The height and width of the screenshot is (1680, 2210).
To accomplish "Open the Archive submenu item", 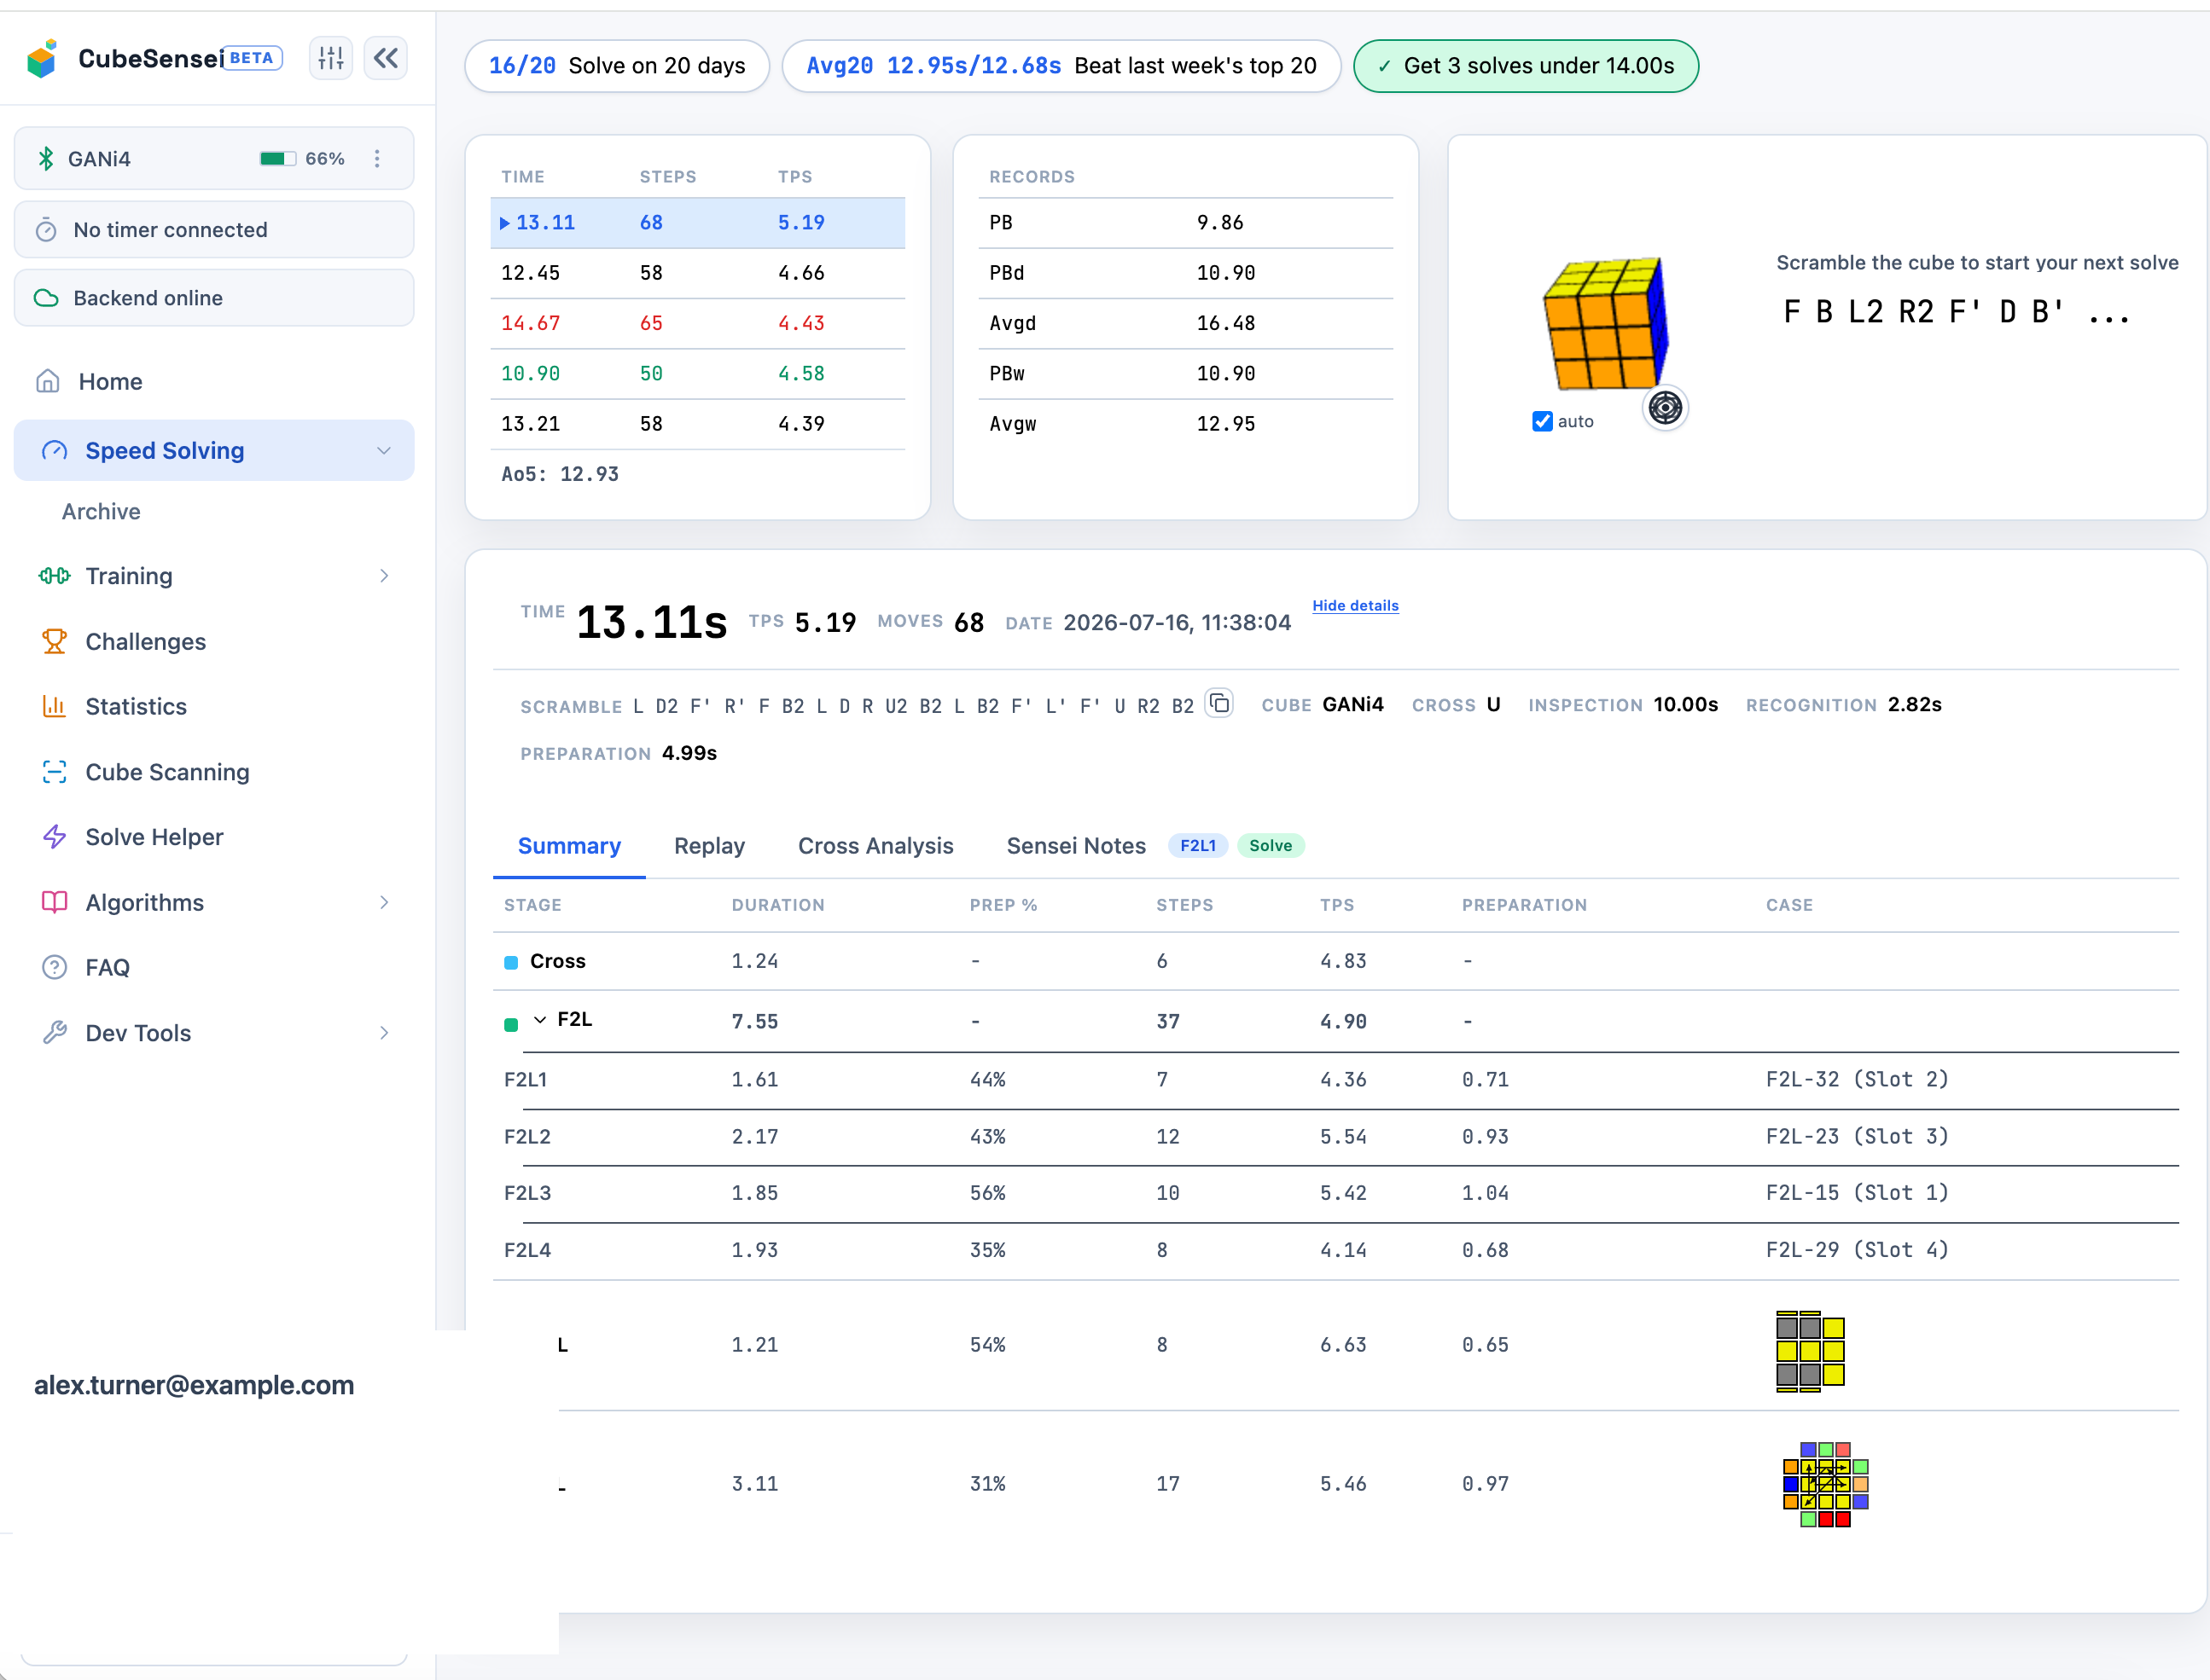I will (101, 512).
